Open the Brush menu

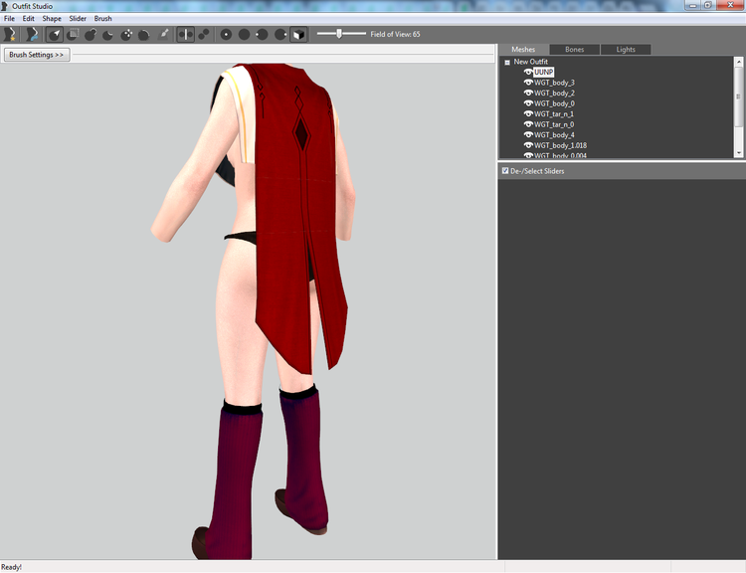tap(102, 19)
